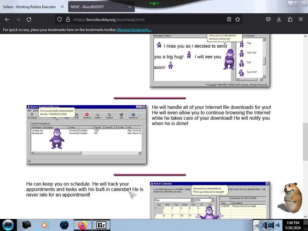Close the BonziBUDDY tab
This screenshot has width=308, height=231.
click(130, 7)
